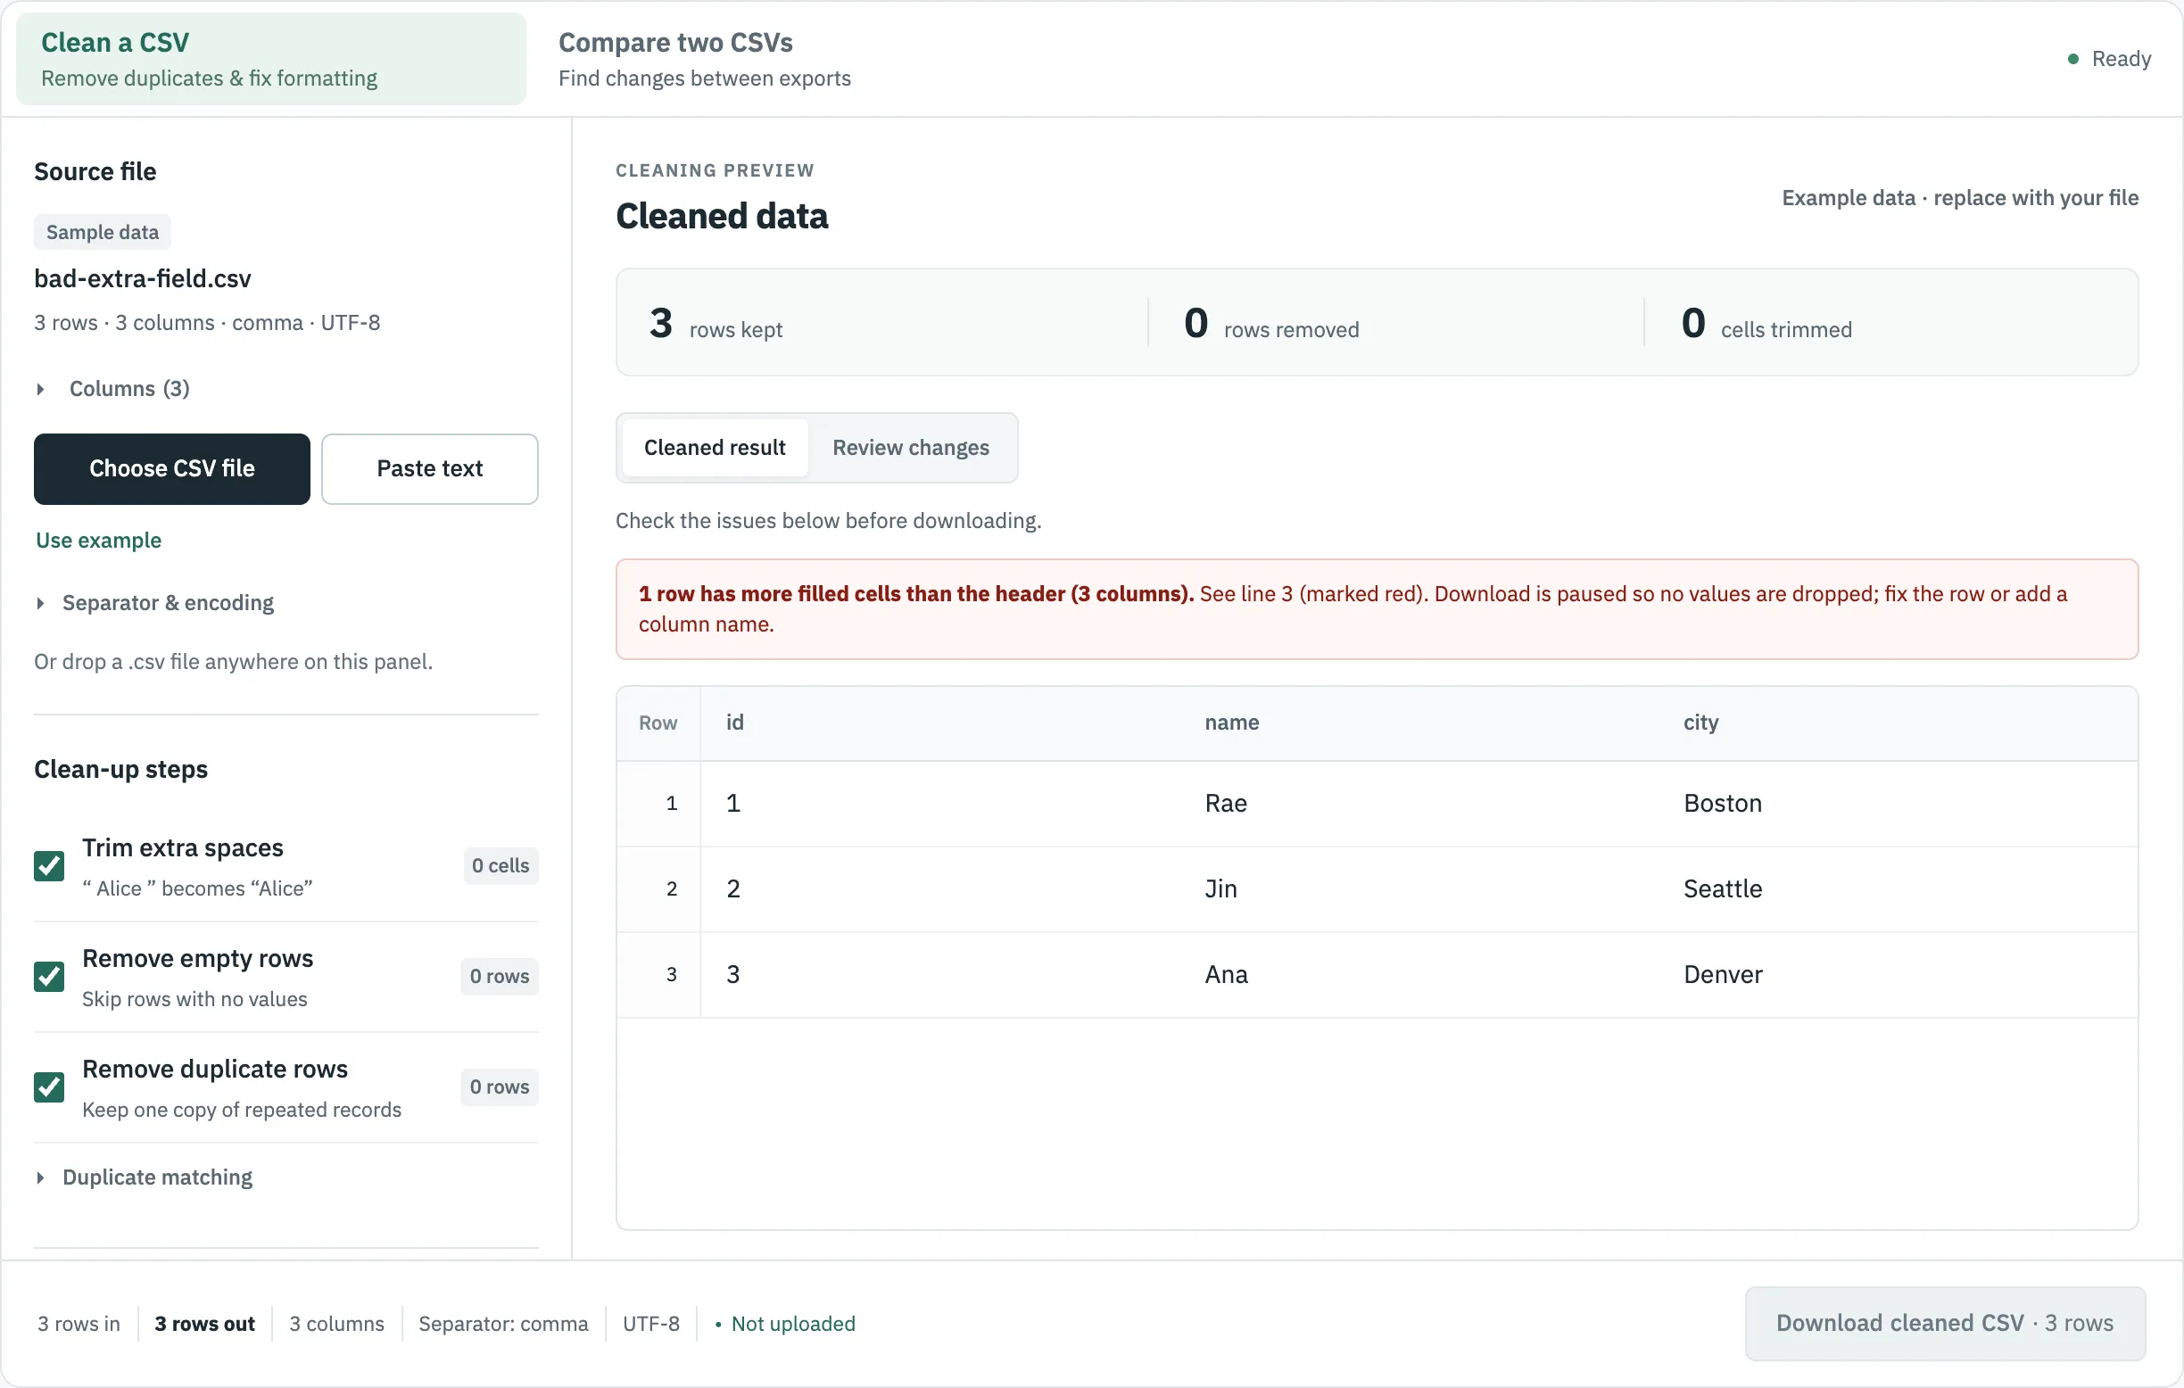
Task: Expand the Columns (3) section
Action: tap(112, 389)
